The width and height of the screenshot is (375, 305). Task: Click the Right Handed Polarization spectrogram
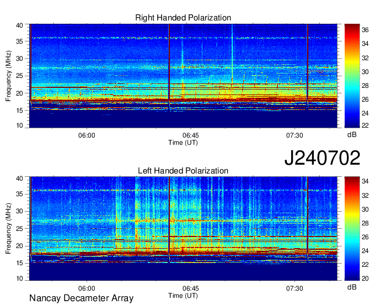[183, 76]
